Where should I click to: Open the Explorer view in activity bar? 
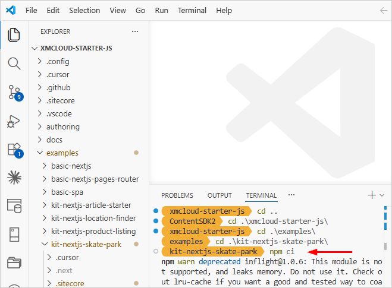click(x=14, y=35)
